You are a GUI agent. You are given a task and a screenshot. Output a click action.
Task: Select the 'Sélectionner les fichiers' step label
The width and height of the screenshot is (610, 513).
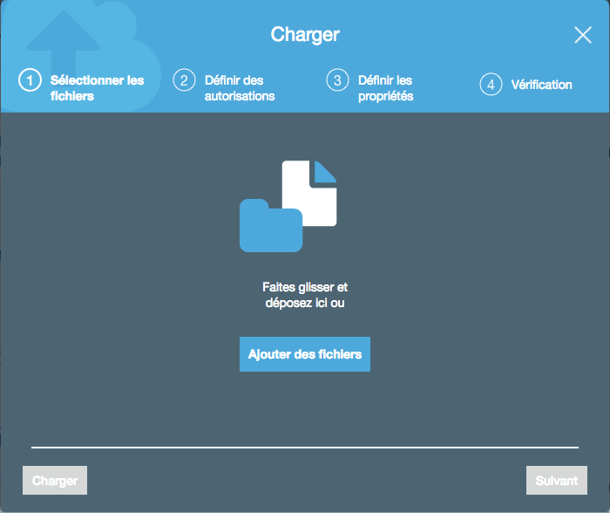(97, 88)
